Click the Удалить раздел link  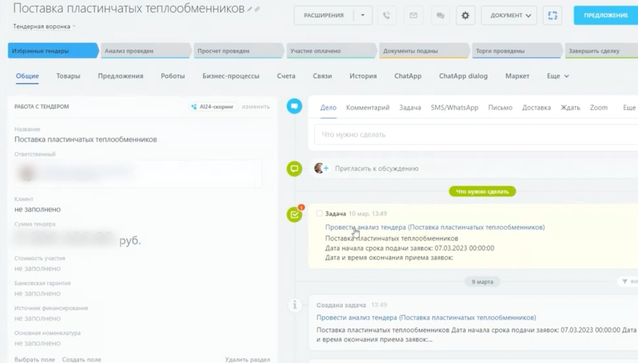point(247,359)
